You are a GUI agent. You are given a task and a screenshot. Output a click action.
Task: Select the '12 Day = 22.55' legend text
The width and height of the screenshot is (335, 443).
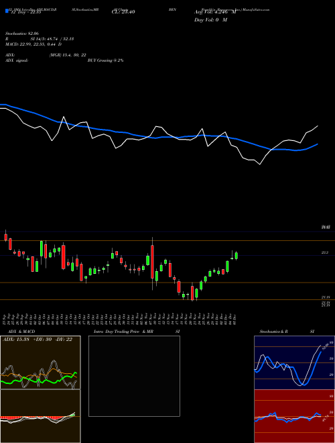25,12
